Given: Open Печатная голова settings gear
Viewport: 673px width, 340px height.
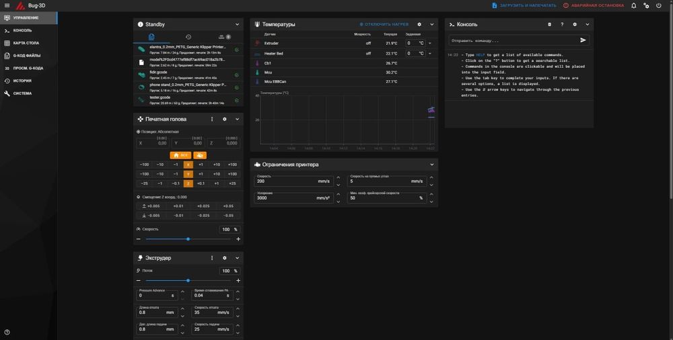Looking at the screenshot, I should [x=225, y=119].
